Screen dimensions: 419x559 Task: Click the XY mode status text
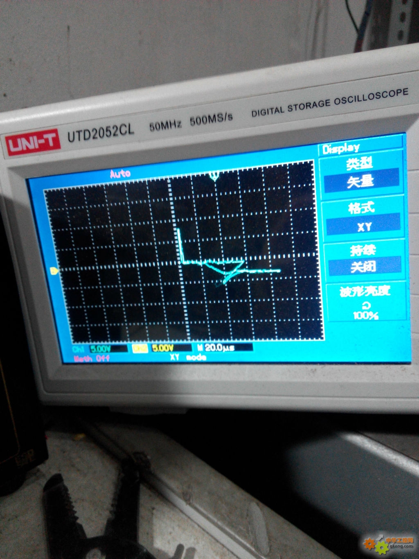click(188, 357)
